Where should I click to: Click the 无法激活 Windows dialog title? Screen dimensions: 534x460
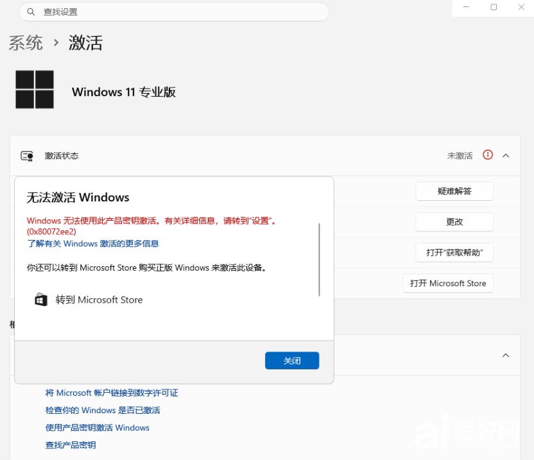point(78,198)
